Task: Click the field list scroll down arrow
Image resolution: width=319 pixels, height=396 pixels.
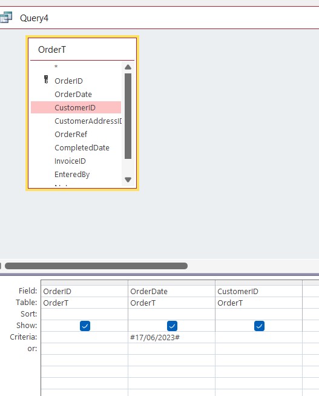Action: [x=128, y=180]
